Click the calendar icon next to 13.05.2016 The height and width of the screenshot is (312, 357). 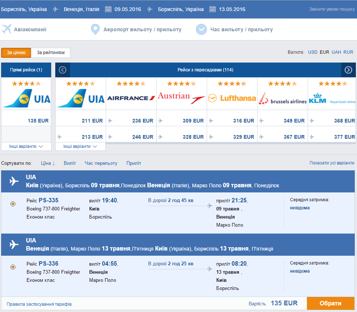213,9
